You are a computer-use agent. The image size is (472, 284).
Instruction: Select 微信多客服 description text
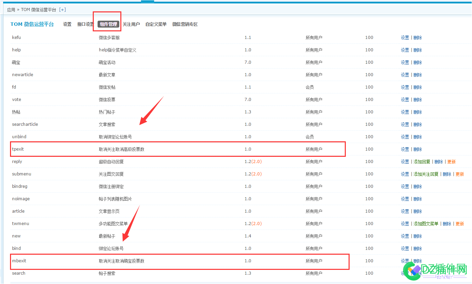109,38
